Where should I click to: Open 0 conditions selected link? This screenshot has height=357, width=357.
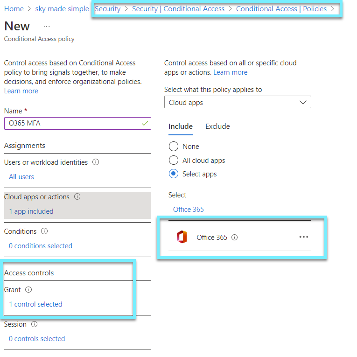[41, 246]
